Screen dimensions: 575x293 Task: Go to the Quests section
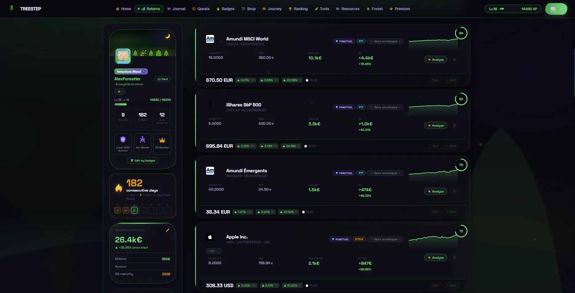coord(201,9)
